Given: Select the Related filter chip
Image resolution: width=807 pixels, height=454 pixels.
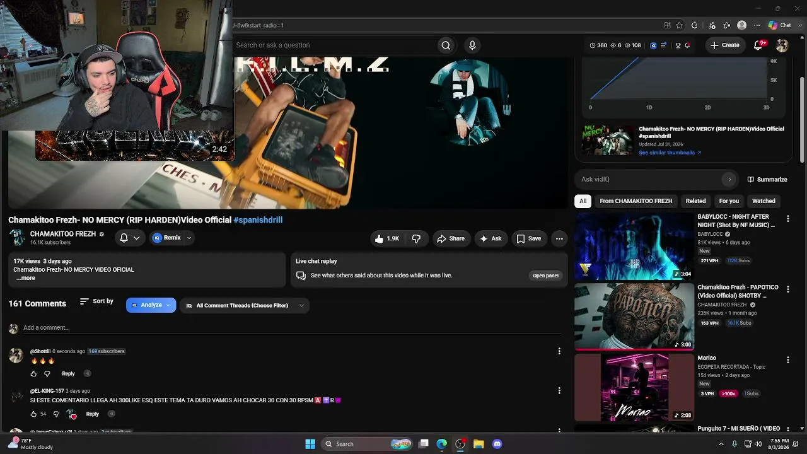Looking at the screenshot, I should click(695, 201).
